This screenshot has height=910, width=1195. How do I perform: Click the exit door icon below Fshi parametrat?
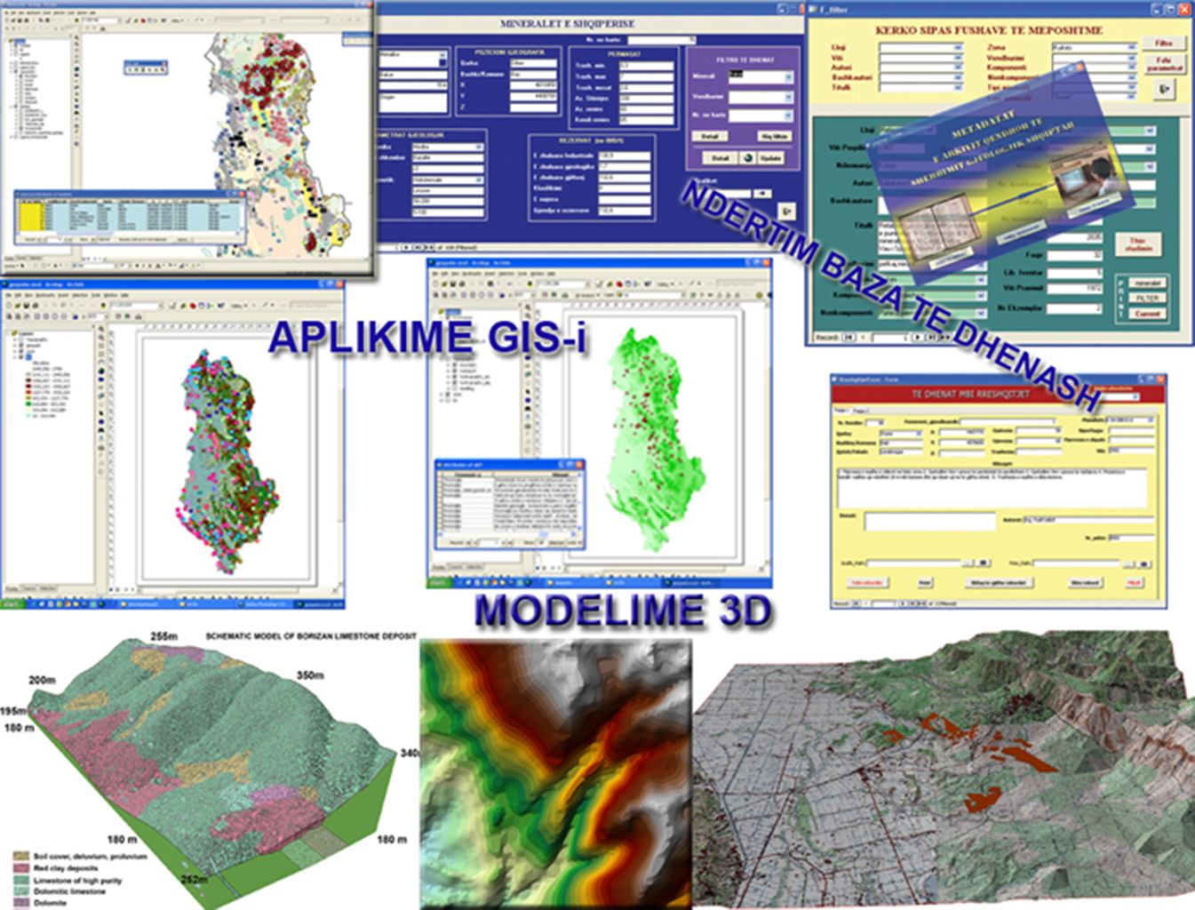coord(1165,89)
